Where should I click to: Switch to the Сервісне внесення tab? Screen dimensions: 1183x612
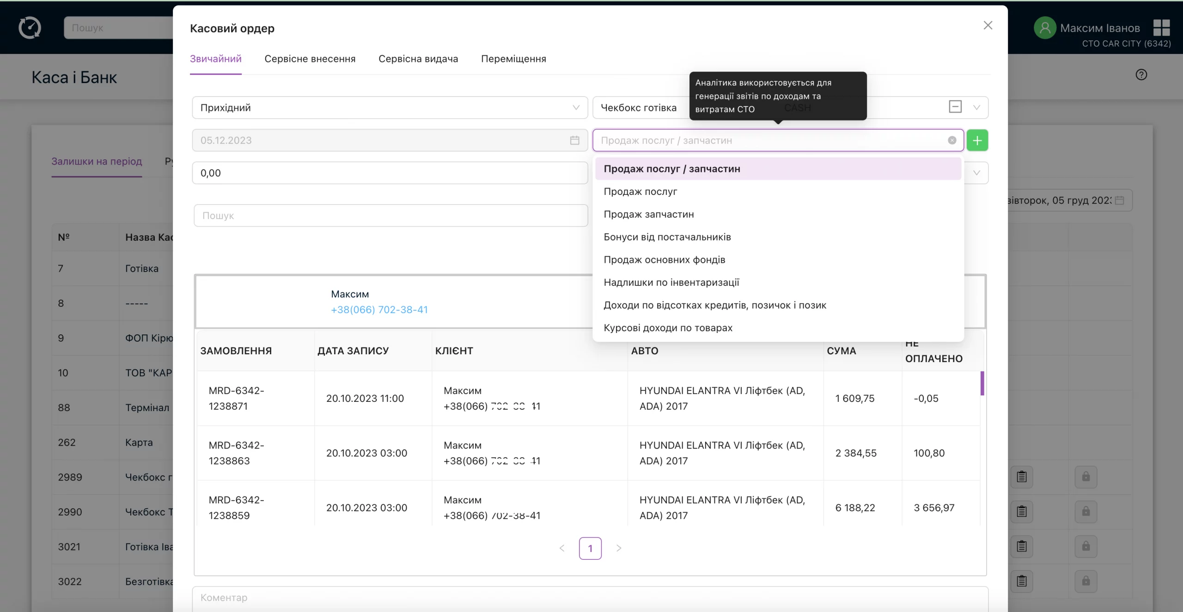[x=310, y=59]
